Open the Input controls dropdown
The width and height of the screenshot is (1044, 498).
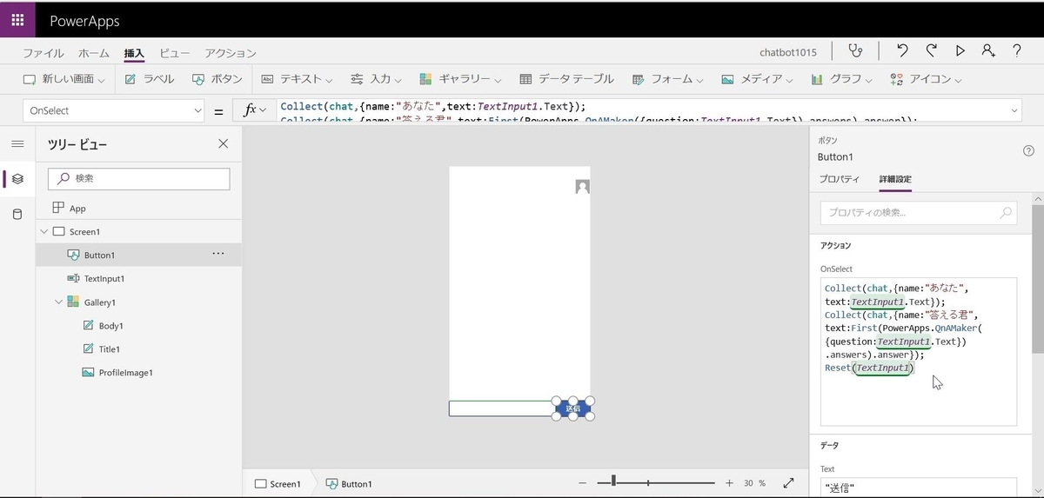point(376,79)
